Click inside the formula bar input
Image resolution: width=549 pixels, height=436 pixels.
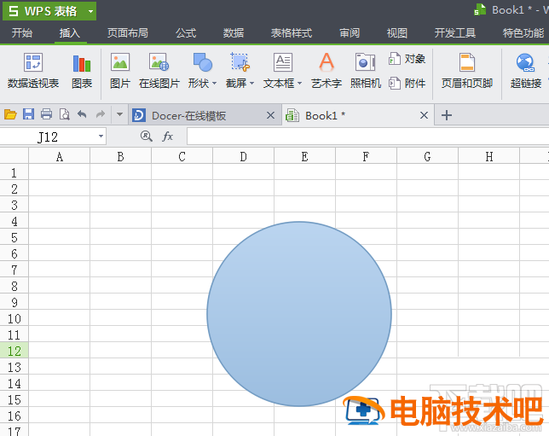coord(367,136)
